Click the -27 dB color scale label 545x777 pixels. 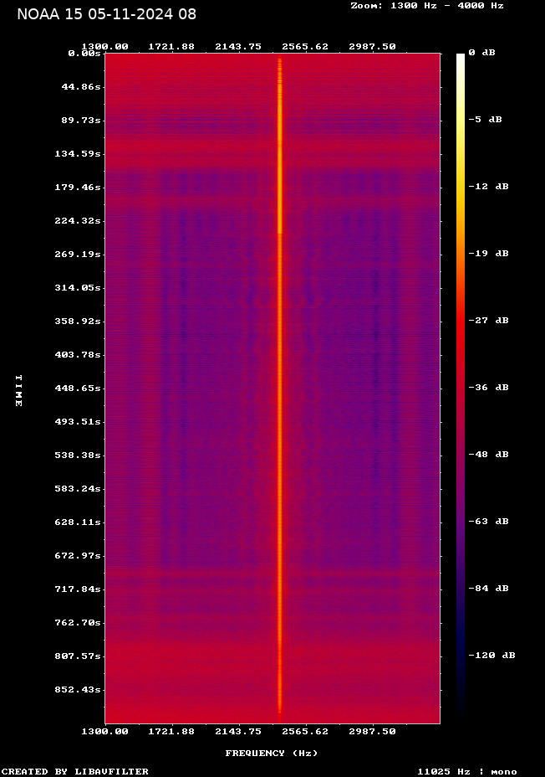point(488,321)
